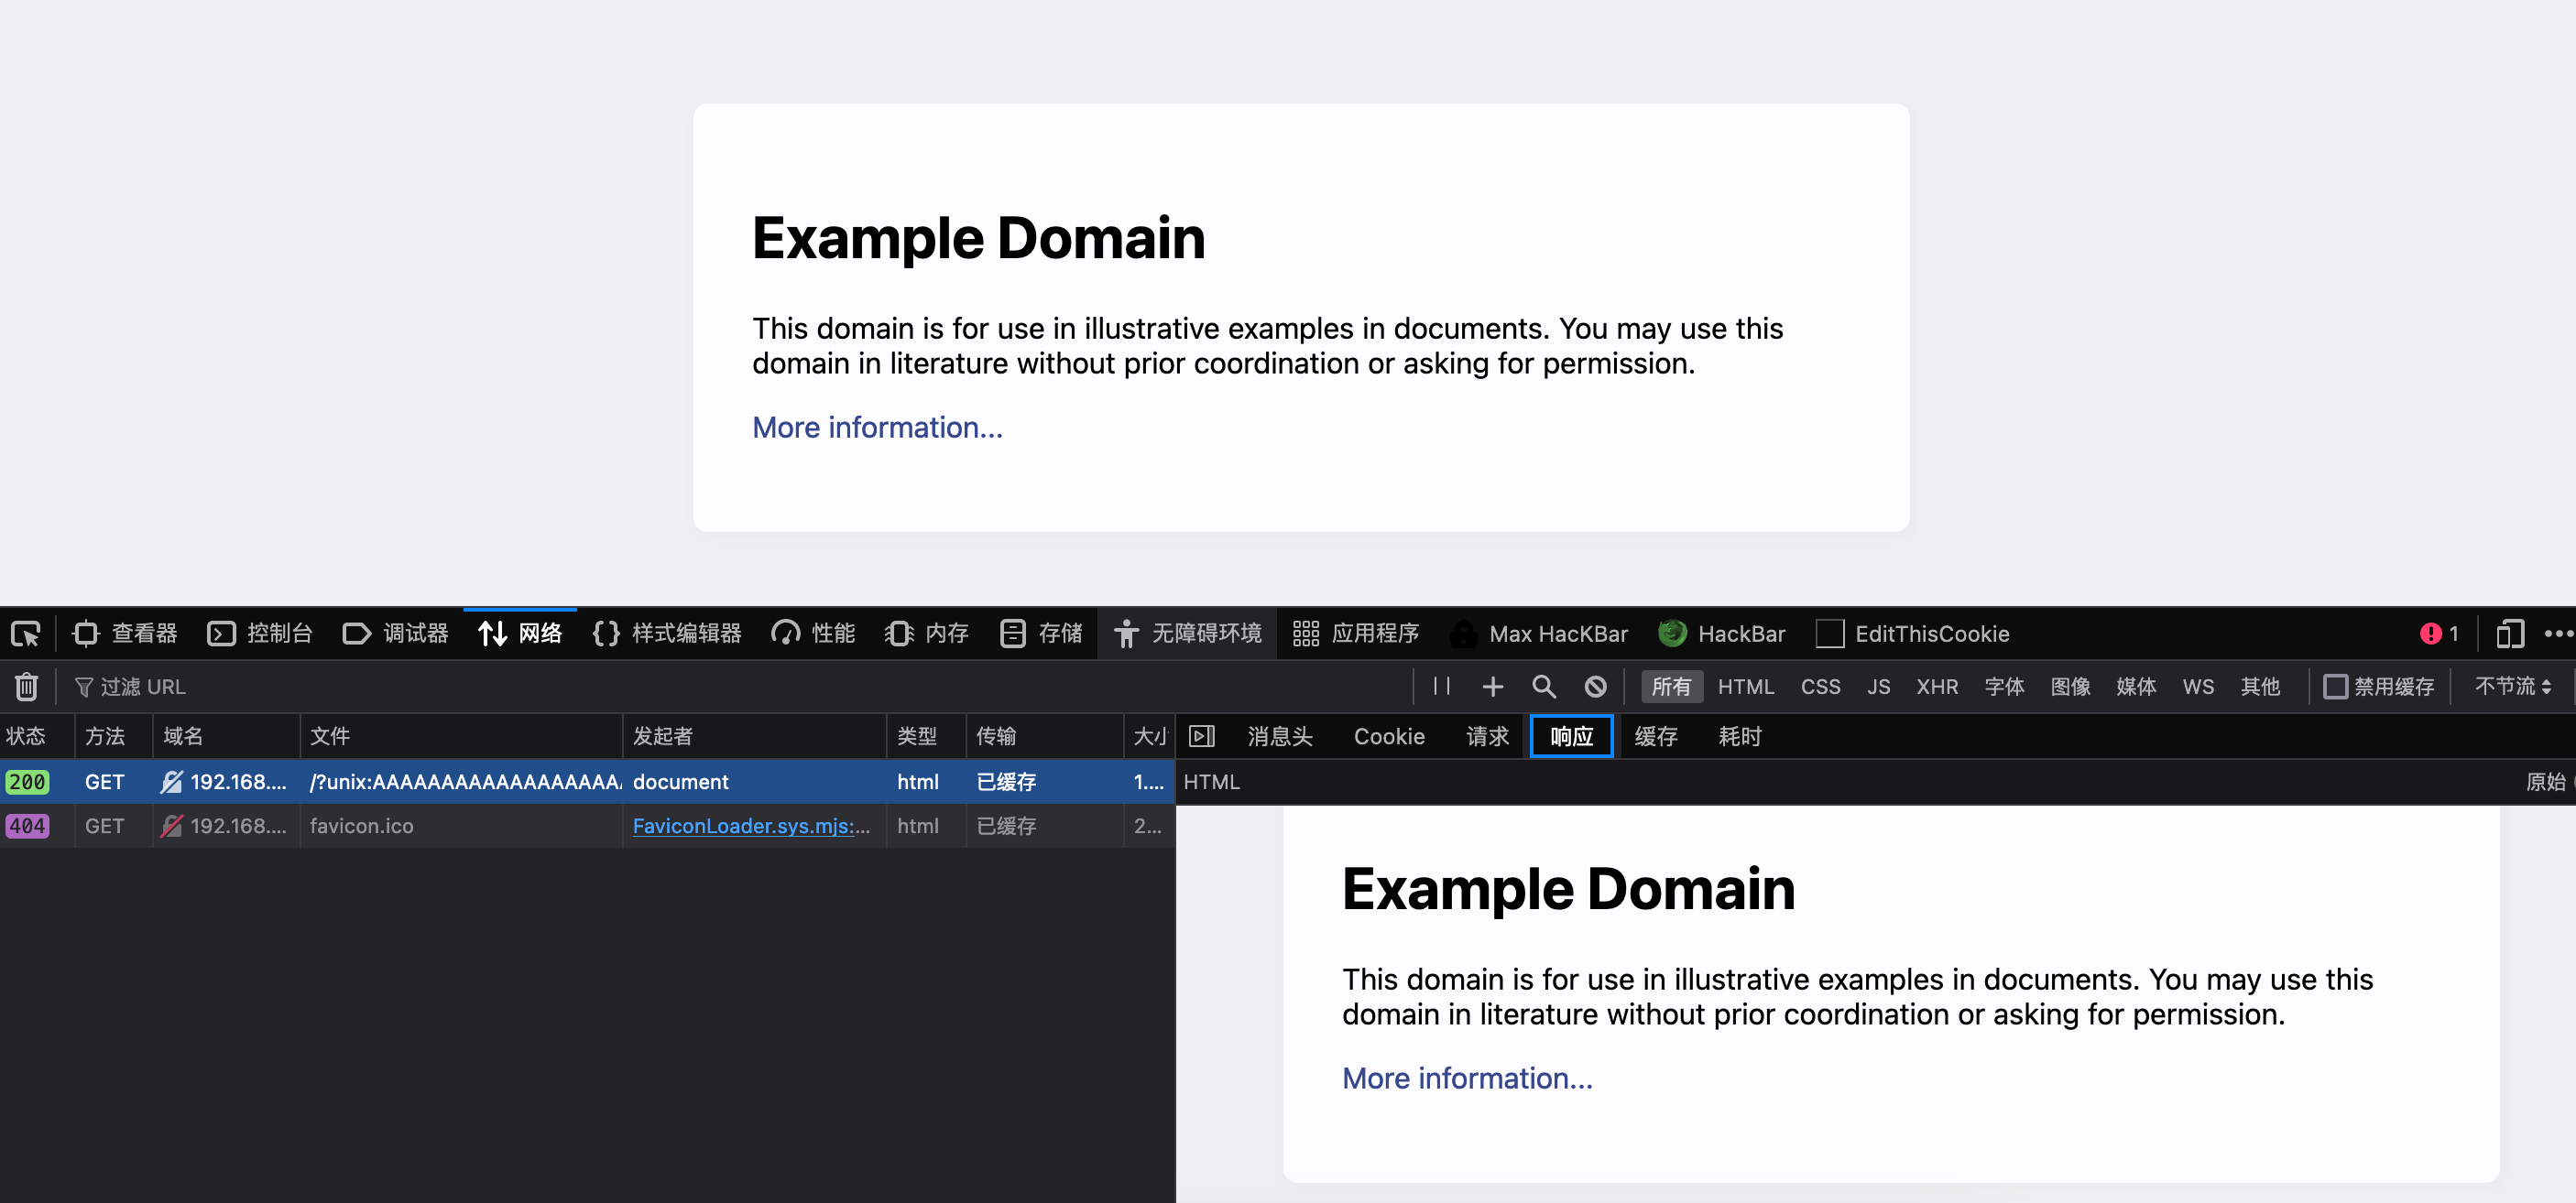The width and height of the screenshot is (2576, 1203).
Task: Open the DevTools three-dot options menu
Action: [x=2557, y=634]
